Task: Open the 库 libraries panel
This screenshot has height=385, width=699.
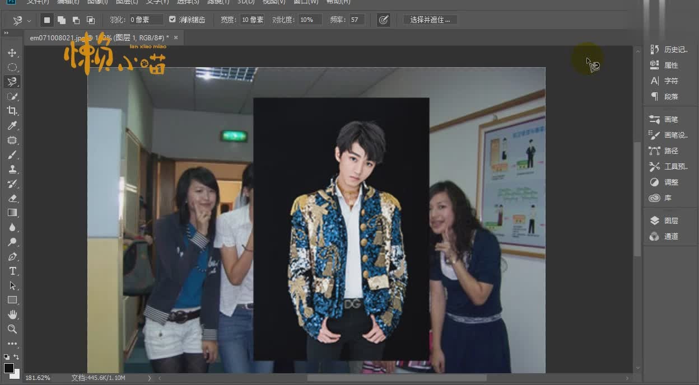Action: pos(661,198)
